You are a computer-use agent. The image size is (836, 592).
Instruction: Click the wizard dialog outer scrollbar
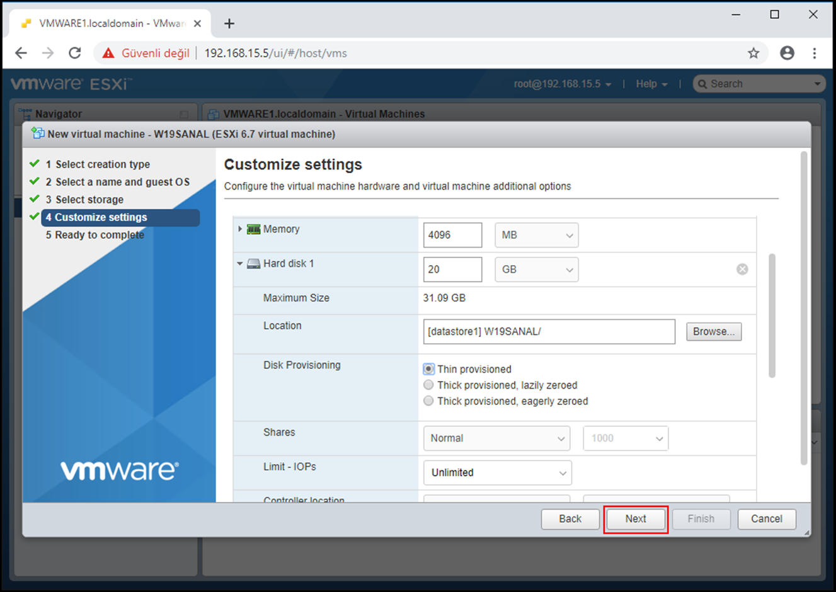[x=804, y=309]
